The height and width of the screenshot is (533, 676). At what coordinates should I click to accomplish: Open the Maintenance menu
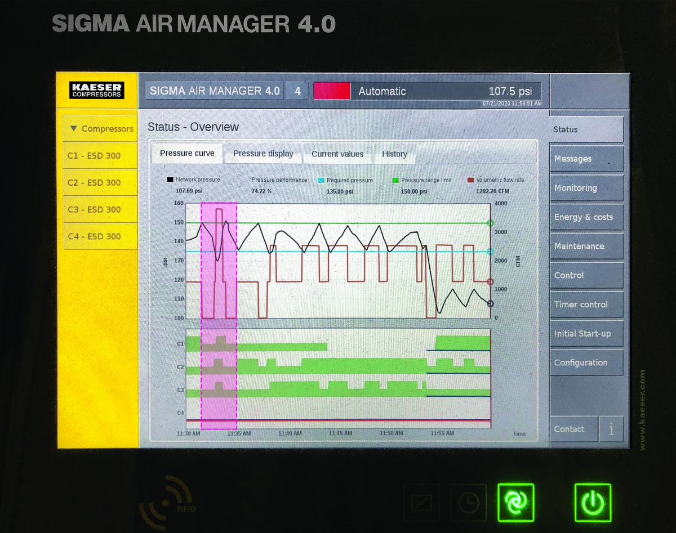[x=586, y=246]
